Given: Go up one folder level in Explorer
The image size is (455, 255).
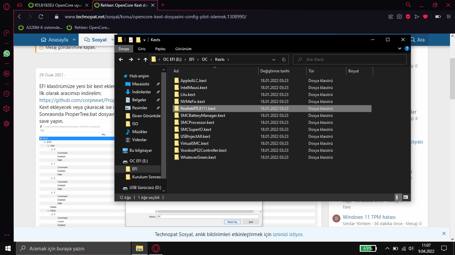Looking at the screenshot, I should (146, 59).
